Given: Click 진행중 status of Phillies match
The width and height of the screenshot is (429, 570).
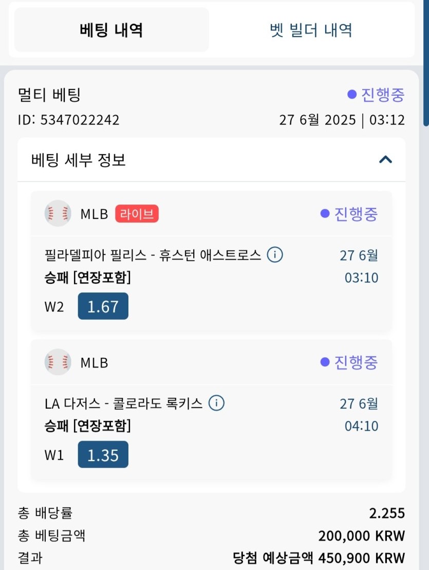Looking at the screenshot, I should click(x=349, y=214).
